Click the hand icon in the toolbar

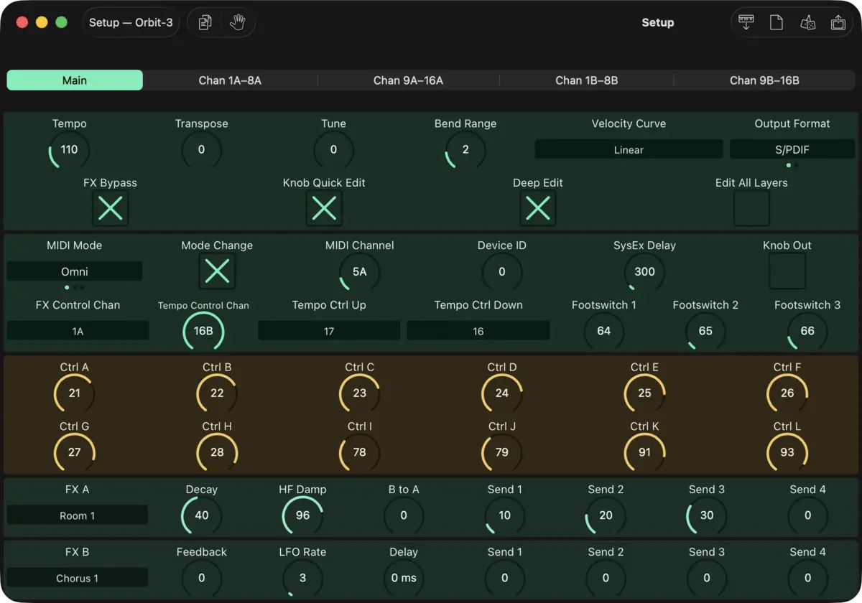click(238, 23)
